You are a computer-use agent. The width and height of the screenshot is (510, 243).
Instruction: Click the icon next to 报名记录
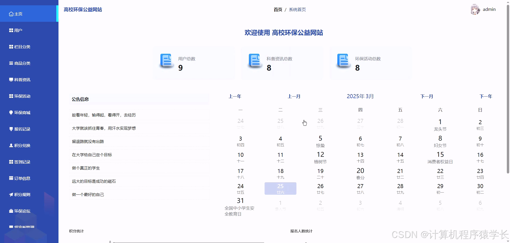[11, 129]
